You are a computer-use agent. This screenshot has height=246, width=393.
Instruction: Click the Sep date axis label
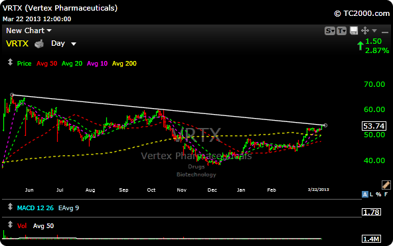pos(123,190)
